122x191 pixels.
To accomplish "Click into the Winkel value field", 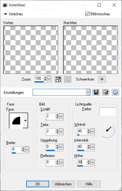I will click(82, 131).
